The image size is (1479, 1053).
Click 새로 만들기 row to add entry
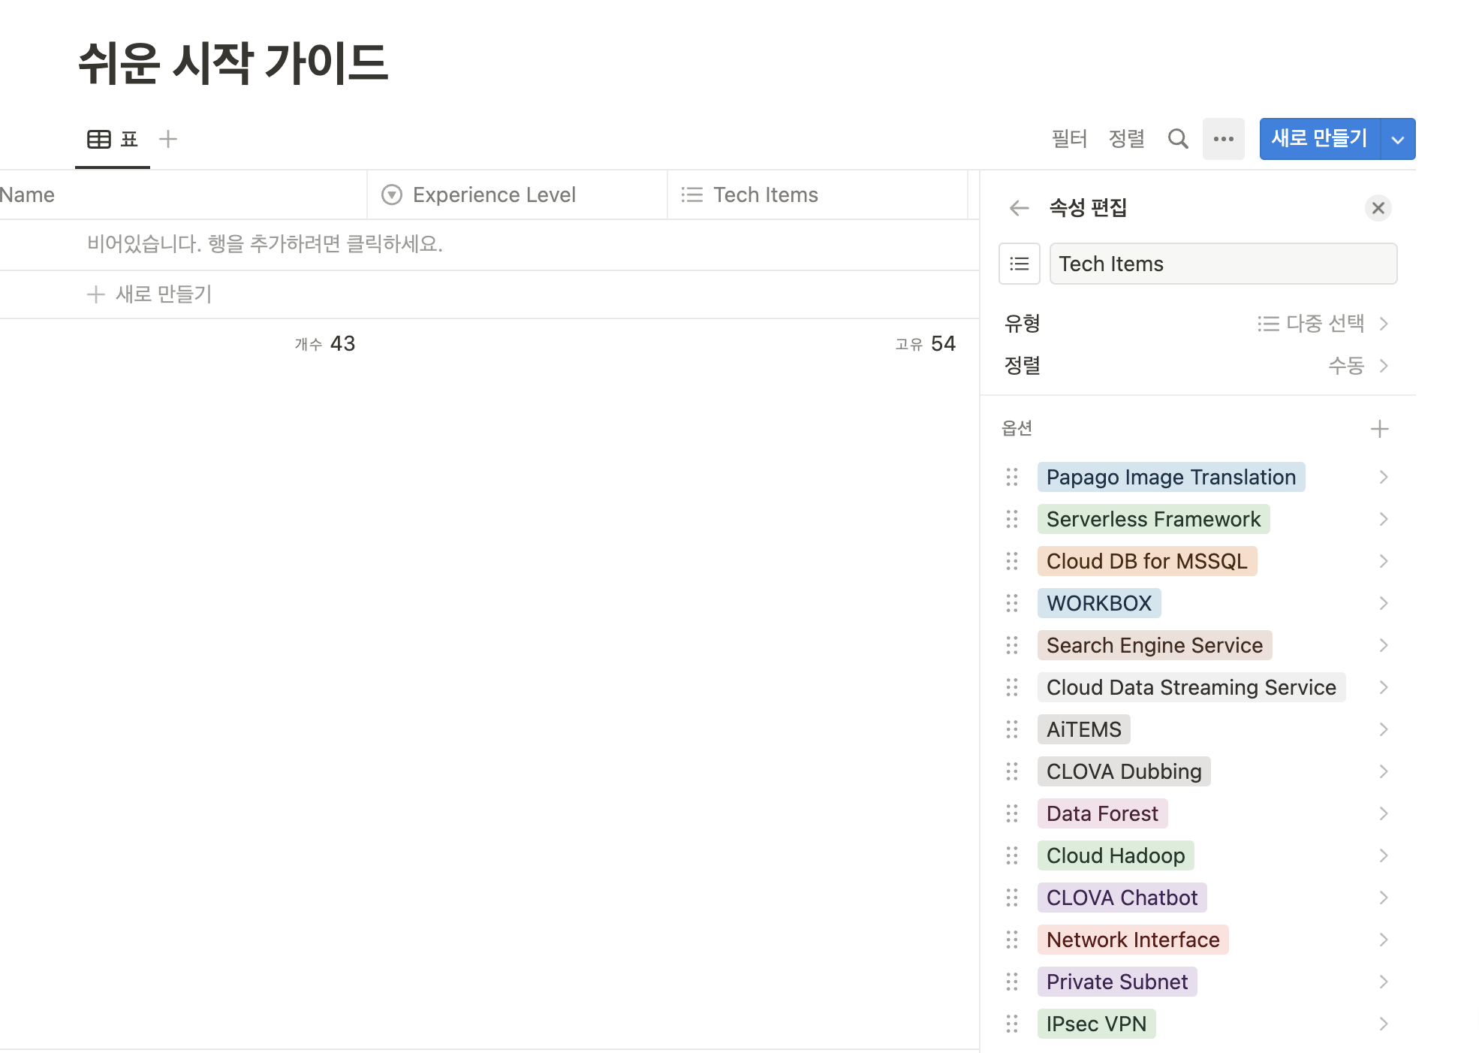point(150,294)
